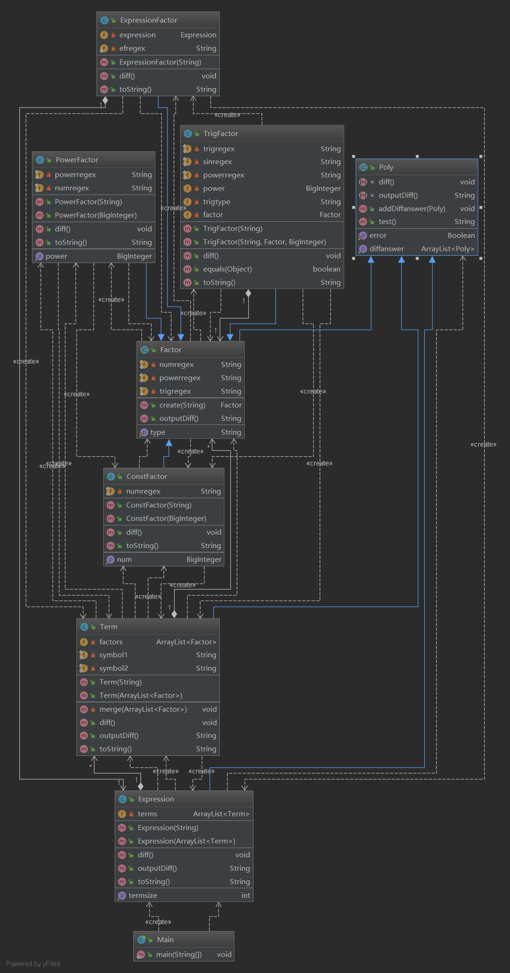510x973 pixels.
Task: Select the ExpressionFactor class title
Action: [x=148, y=20]
